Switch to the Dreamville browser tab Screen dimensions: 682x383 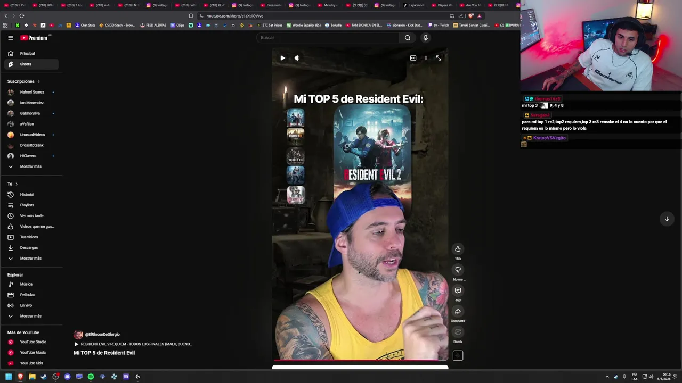pos(272,5)
